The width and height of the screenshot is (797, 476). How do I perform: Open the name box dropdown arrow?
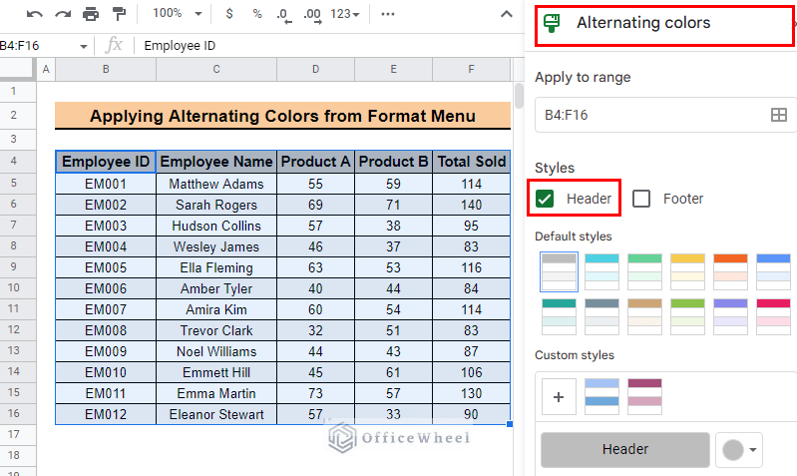[84, 46]
